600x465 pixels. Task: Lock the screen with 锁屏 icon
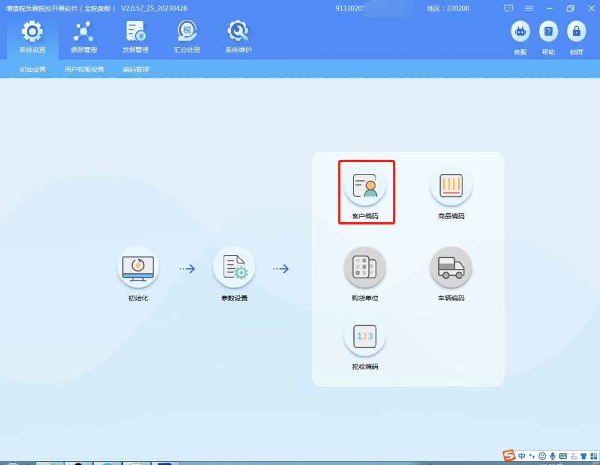576,32
